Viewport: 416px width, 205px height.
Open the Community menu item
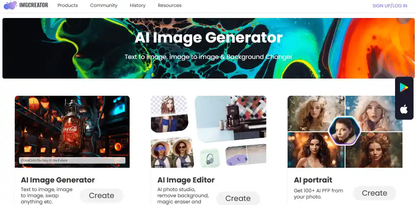[x=104, y=5]
